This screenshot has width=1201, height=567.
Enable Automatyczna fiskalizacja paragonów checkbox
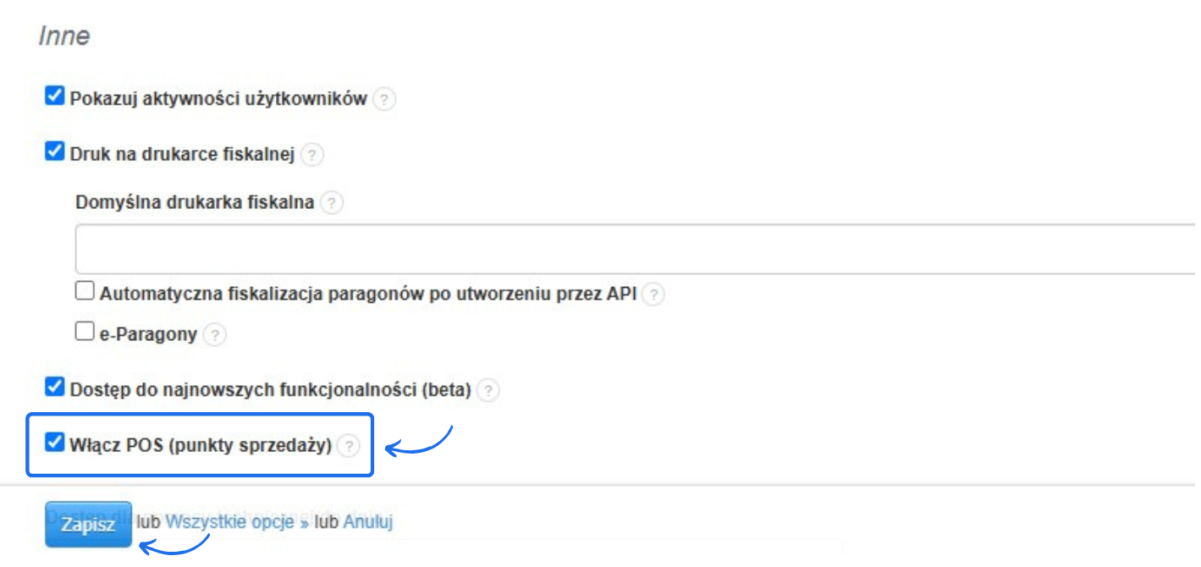85,292
